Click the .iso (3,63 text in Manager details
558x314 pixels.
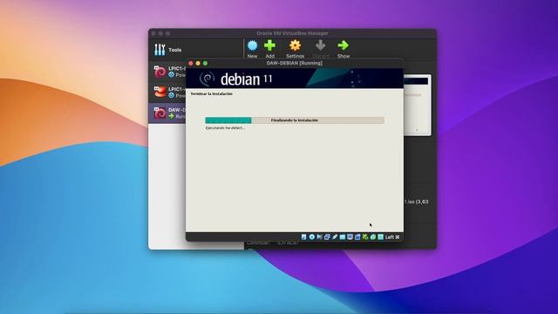pyautogui.click(x=417, y=201)
